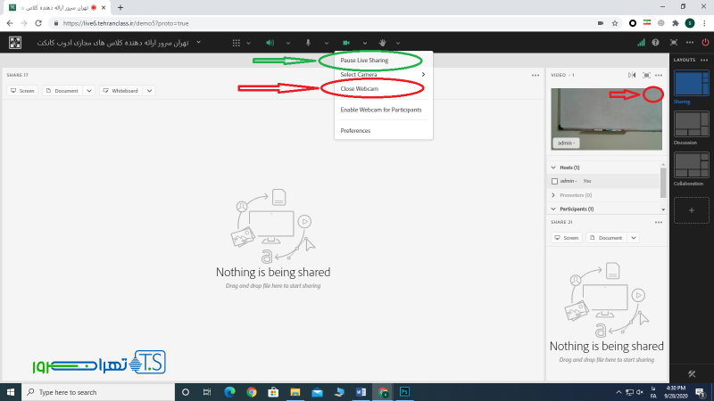714x401 pixels.
Task: Click the mirror video icon in Video pod
Action: point(632,75)
